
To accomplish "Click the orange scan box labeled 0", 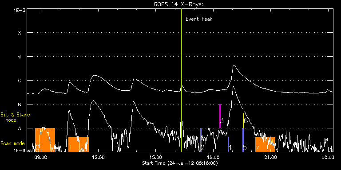I will point(45,140).
